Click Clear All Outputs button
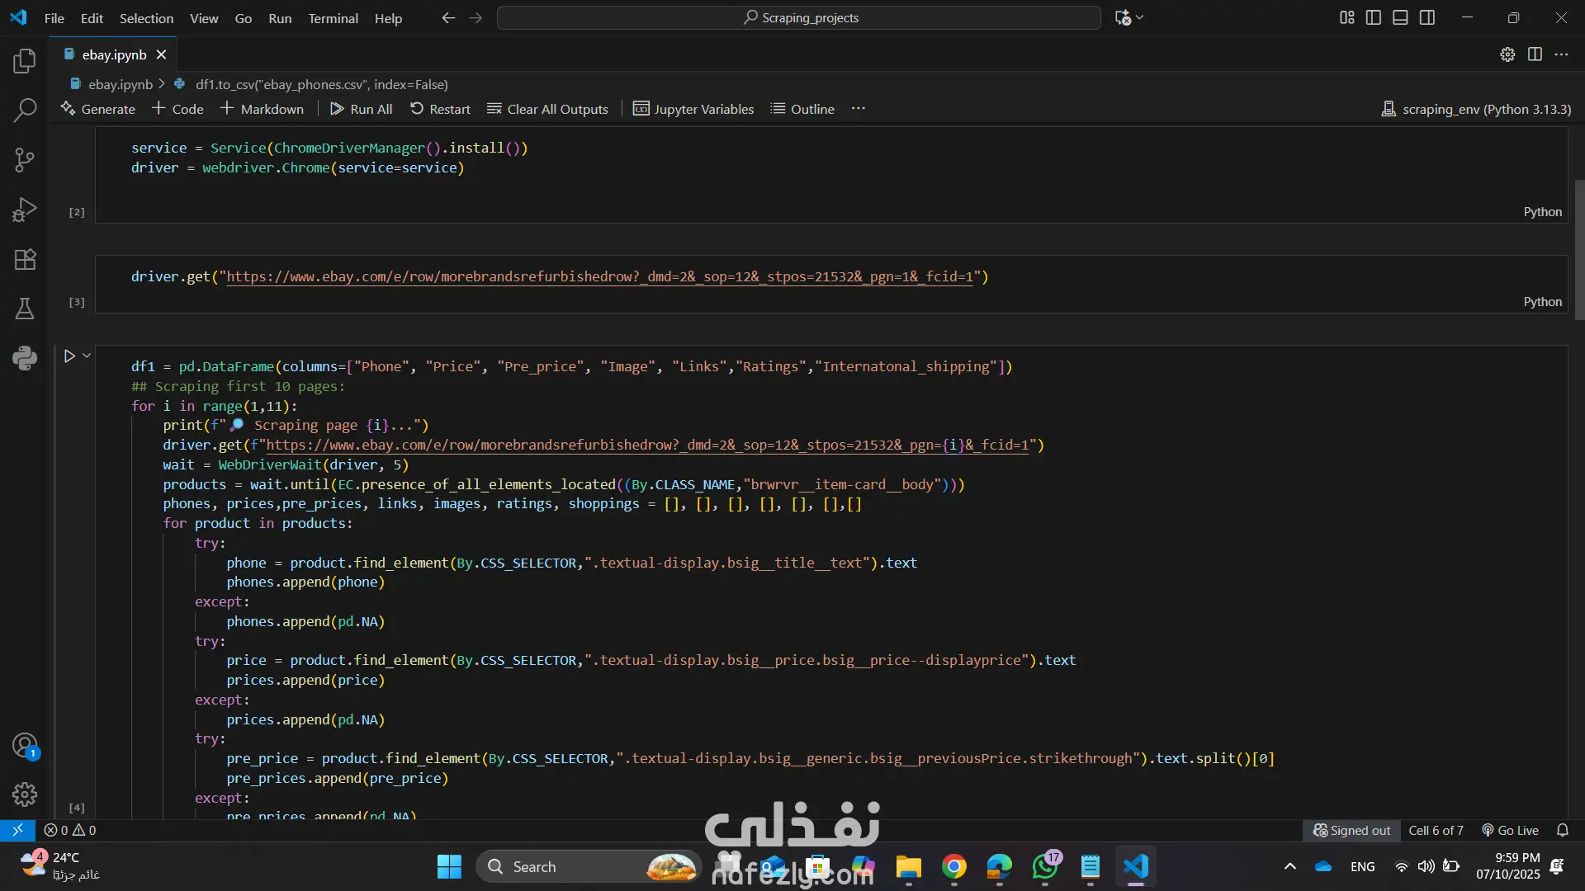The image size is (1585, 891). pos(547,109)
